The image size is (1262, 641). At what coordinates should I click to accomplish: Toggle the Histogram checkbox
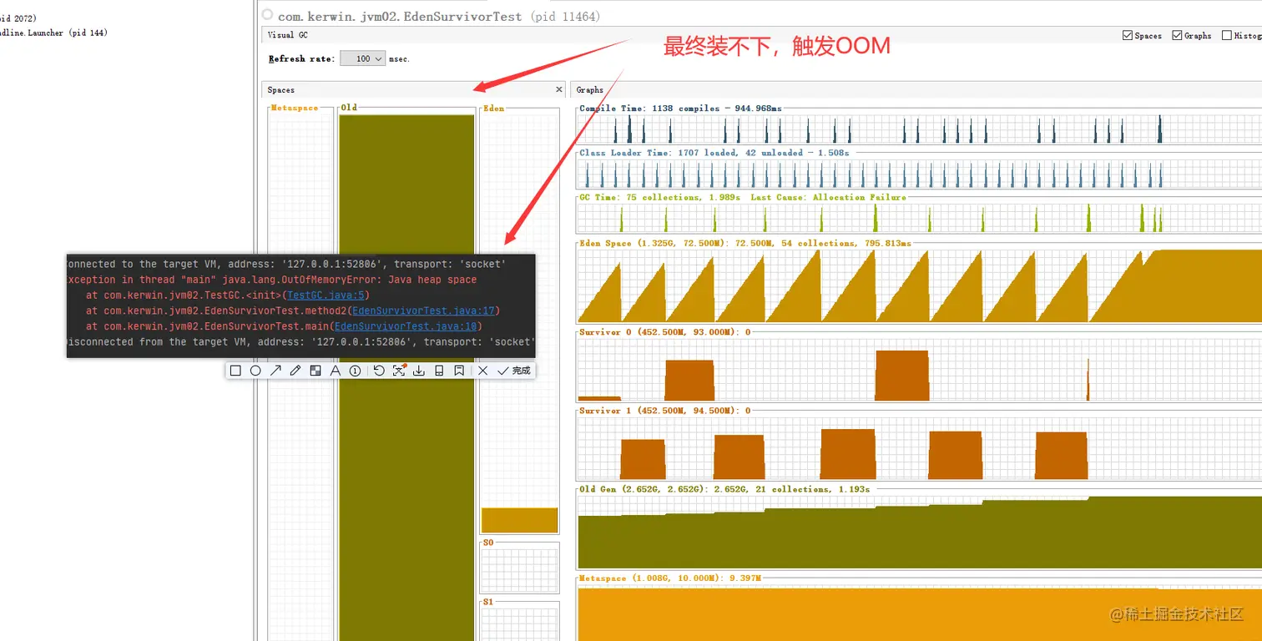1227,35
